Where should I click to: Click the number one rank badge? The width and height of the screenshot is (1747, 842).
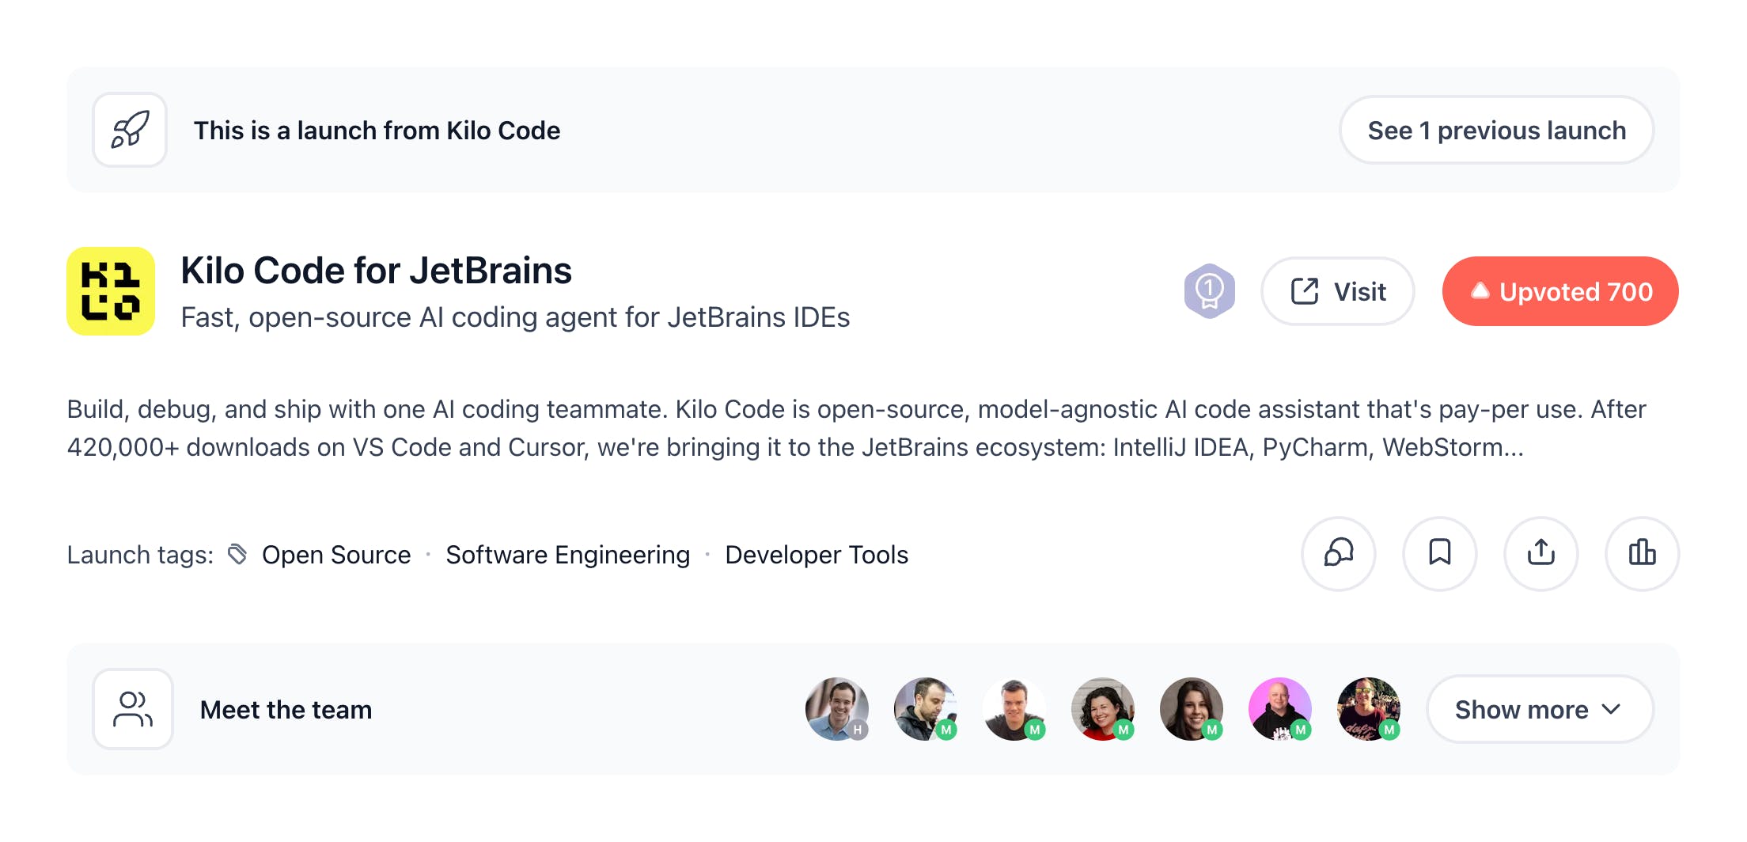(1209, 291)
